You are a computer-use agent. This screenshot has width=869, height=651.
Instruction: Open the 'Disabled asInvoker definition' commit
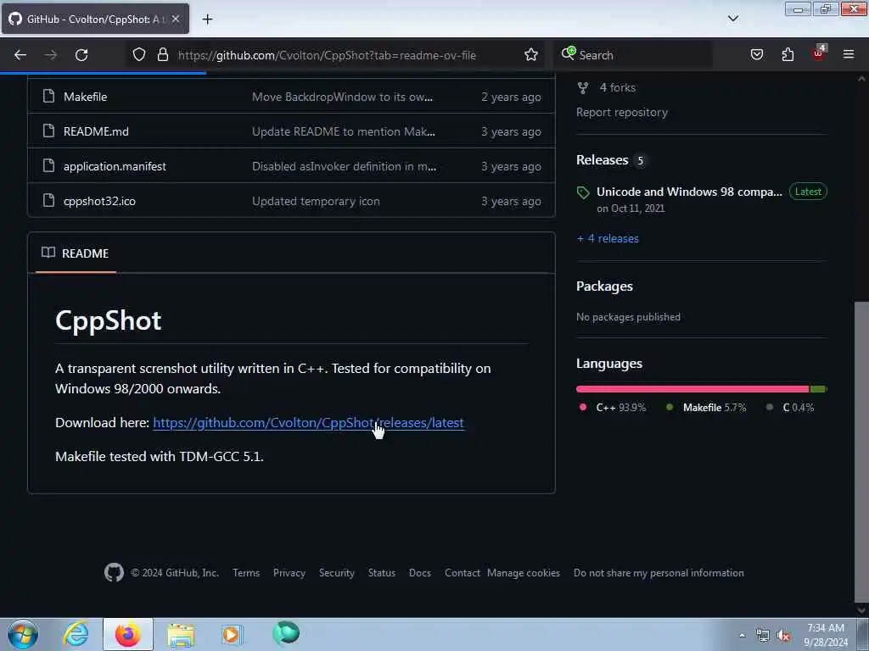coord(345,167)
